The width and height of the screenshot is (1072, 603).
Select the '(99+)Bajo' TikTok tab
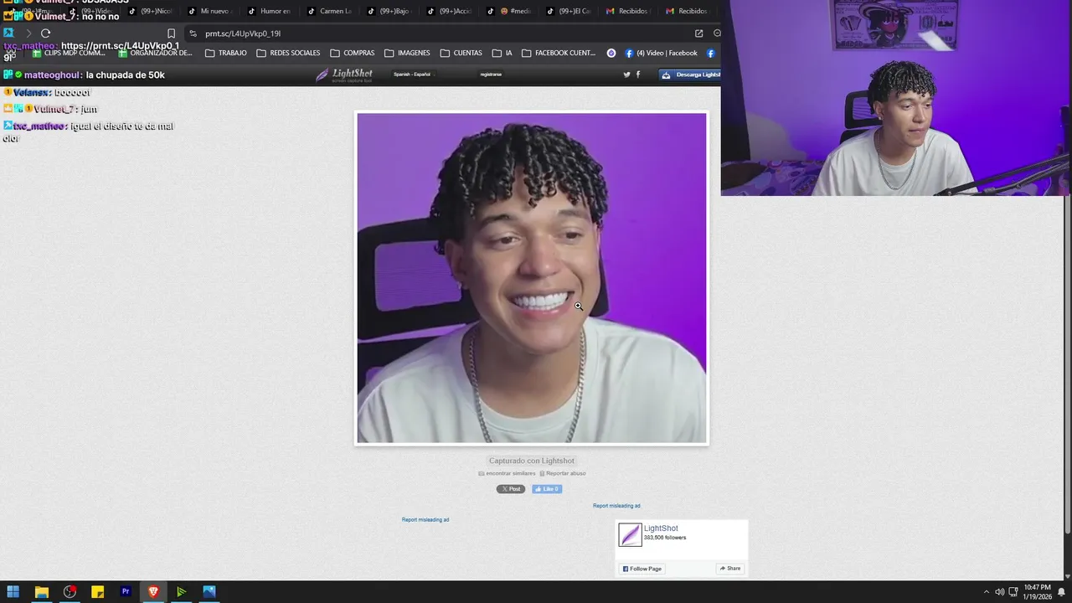tap(389, 11)
